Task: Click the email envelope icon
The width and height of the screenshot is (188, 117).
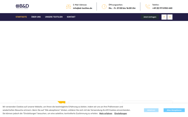Action: coord(68,7)
